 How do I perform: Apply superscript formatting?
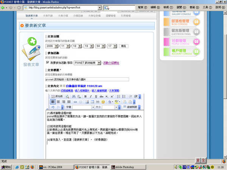(x=112, y=96)
